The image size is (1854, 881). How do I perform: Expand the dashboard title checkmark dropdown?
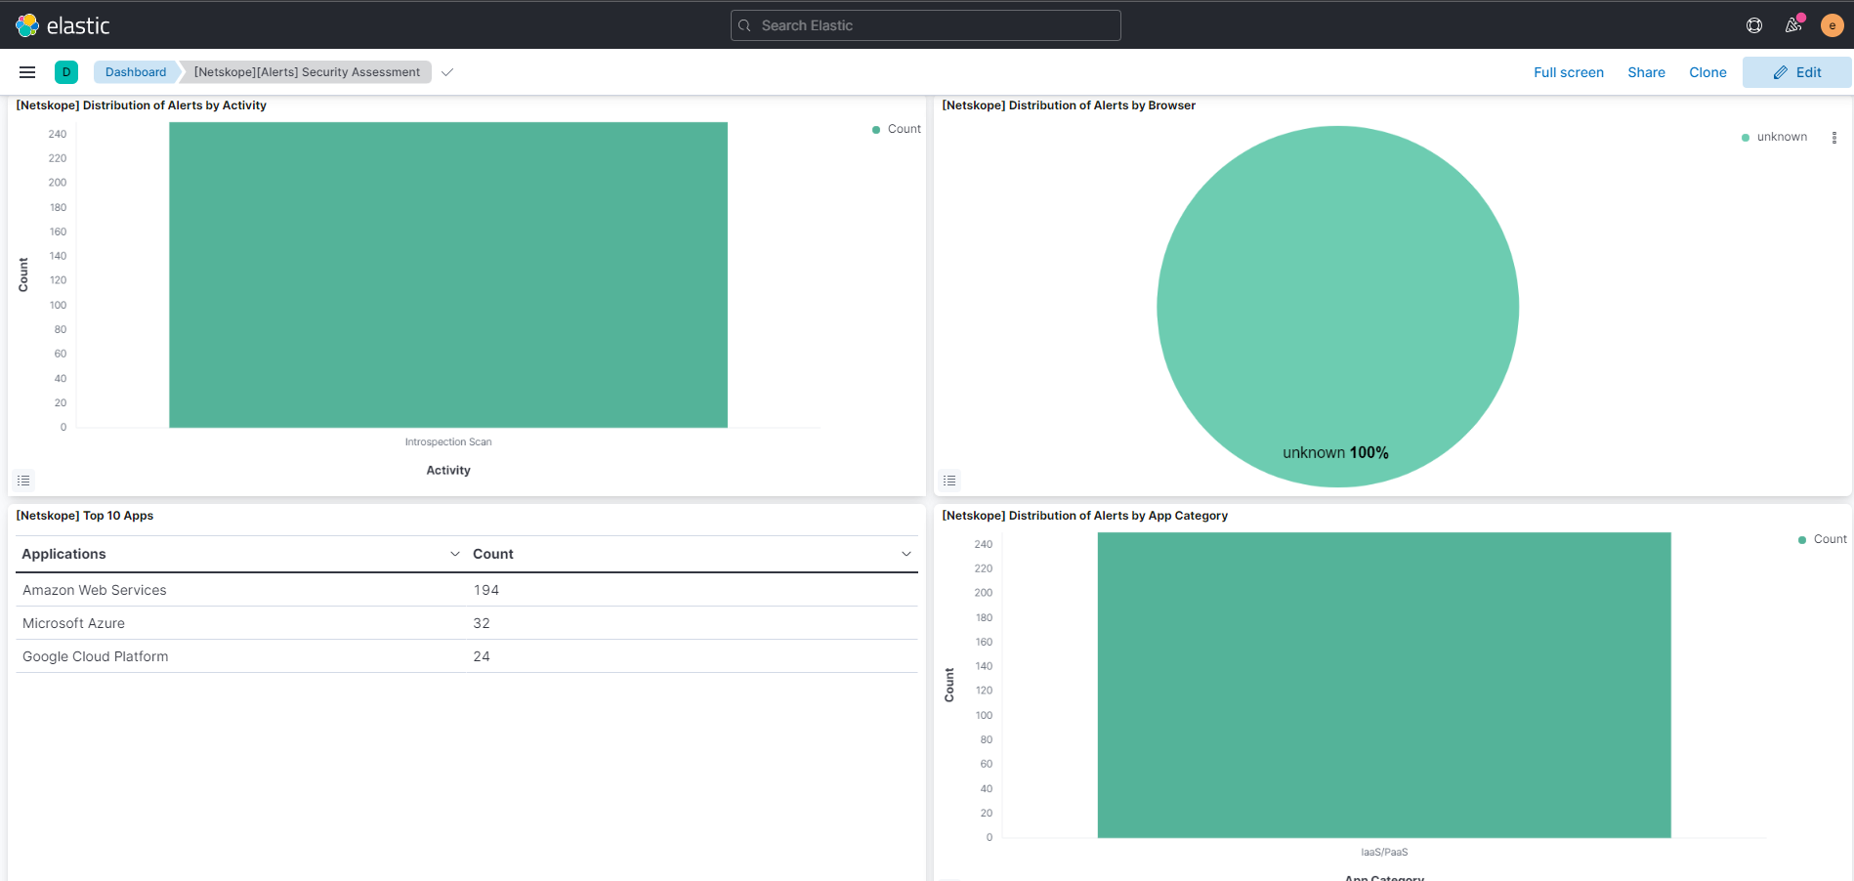[446, 71]
